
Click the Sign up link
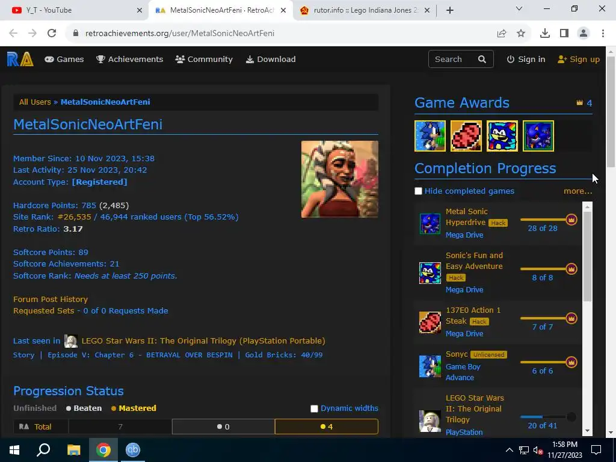[x=579, y=60]
